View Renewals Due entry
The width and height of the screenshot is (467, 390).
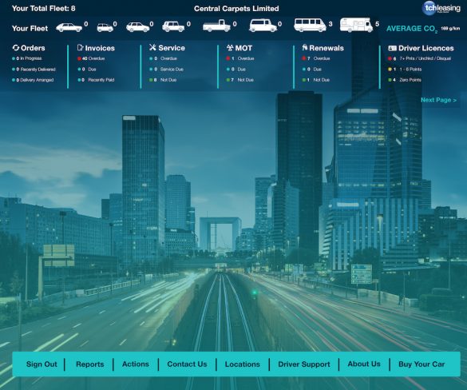point(312,70)
